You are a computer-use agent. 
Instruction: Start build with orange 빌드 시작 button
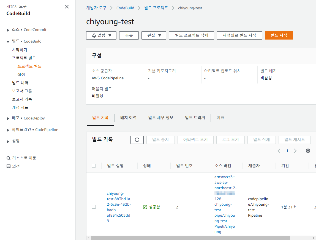pyautogui.click(x=279, y=35)
